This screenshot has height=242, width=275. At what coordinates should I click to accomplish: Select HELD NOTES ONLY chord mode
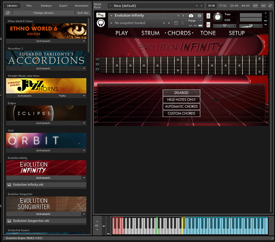click(x=181, y=99)
